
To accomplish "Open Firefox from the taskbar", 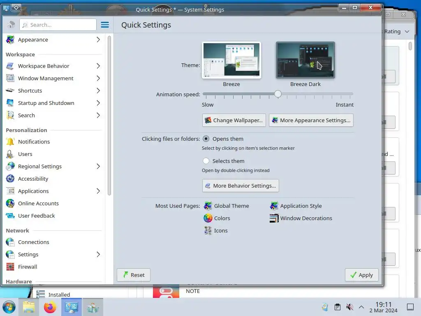I will tap(50, 307).
